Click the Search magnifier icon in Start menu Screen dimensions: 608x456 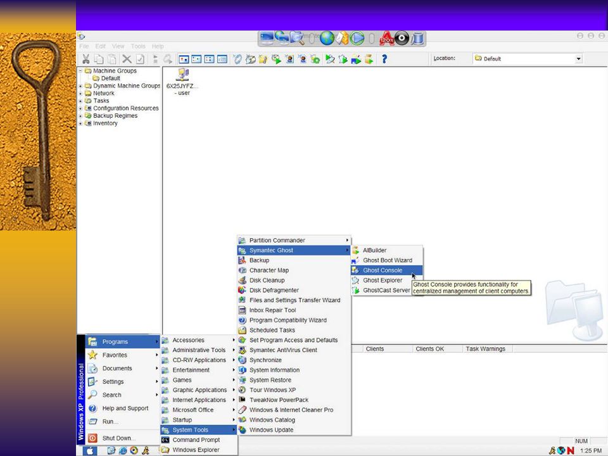92,395
